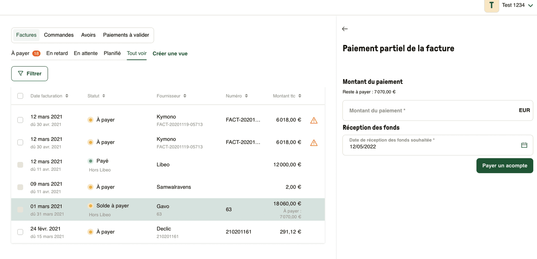The image size is (537, 259).
Task: Check the Libeo invoice checkbox
Action: (x=20, y=165)
